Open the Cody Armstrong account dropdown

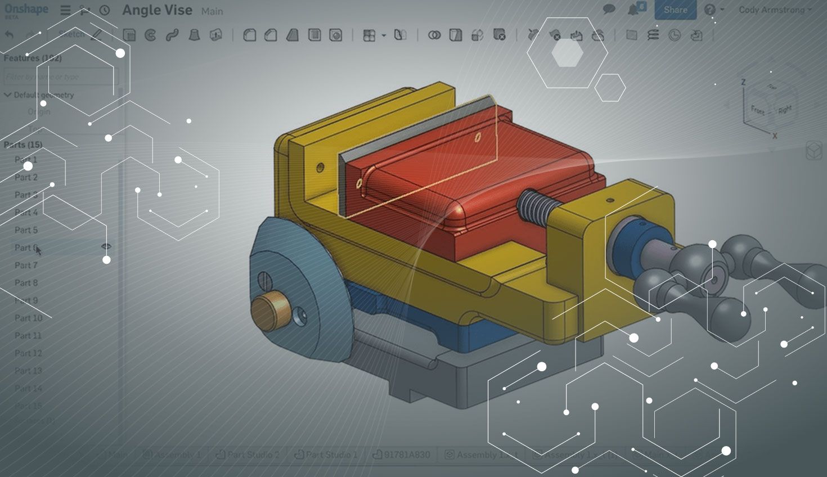coord(775,10)
